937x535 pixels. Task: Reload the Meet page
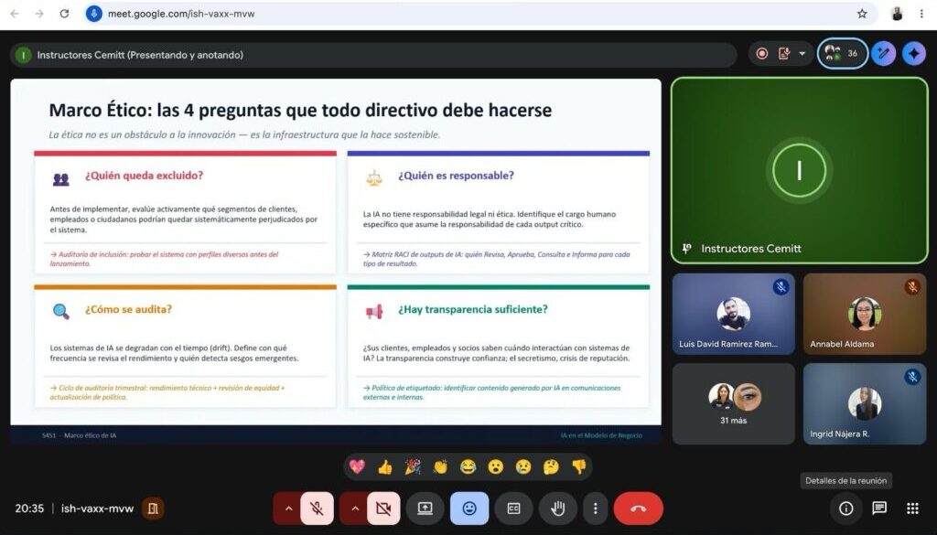(65, 14)
